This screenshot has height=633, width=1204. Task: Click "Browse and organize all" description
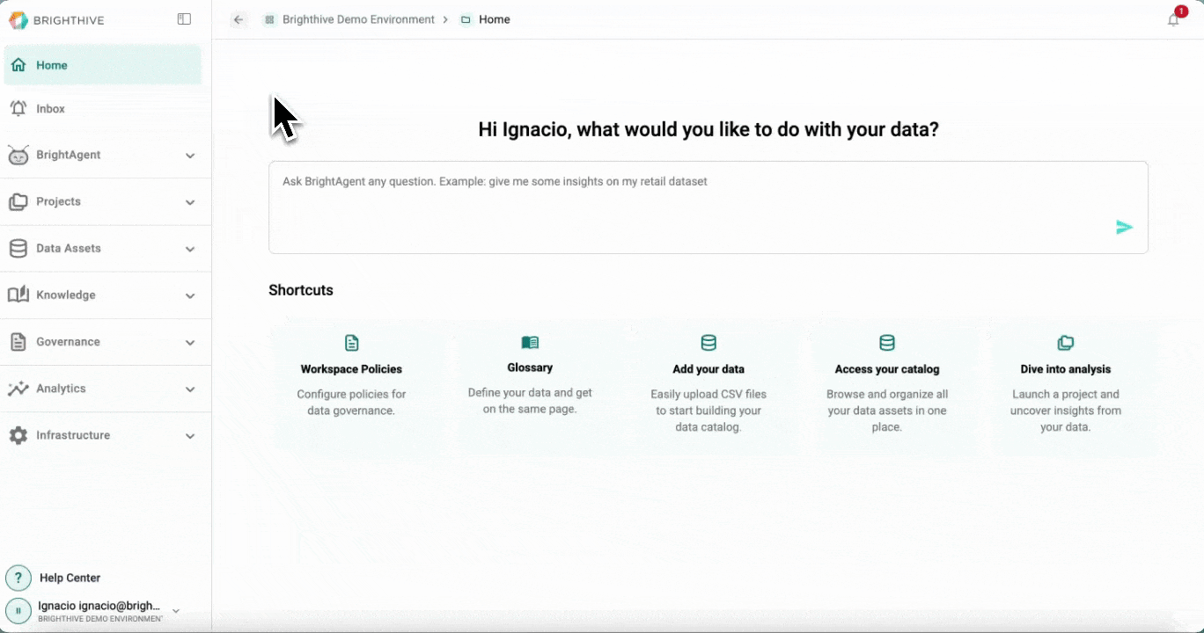(887, 394)
